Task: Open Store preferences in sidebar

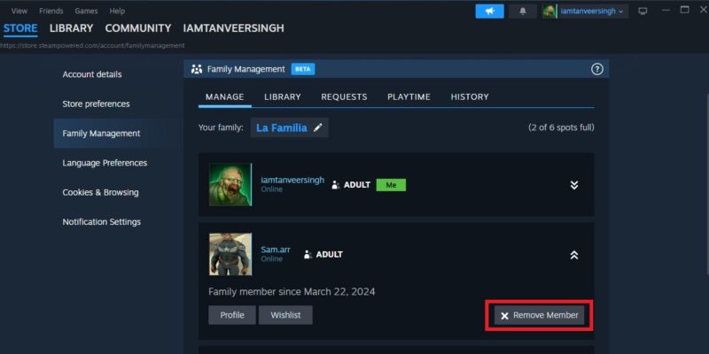Action: click(x=96, y=104)
